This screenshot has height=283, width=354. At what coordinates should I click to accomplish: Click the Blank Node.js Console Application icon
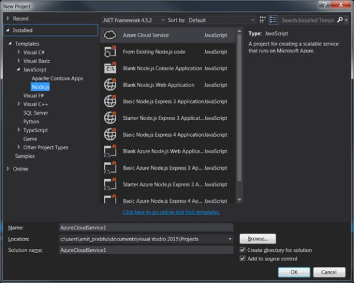[110, 68]
